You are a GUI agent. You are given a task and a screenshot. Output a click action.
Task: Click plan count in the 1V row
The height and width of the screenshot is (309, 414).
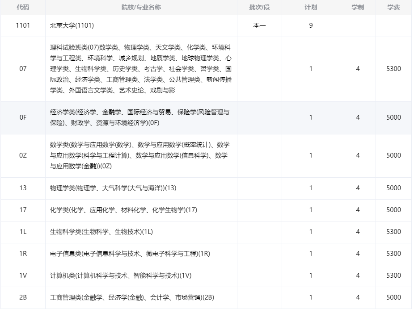[311, 276]
